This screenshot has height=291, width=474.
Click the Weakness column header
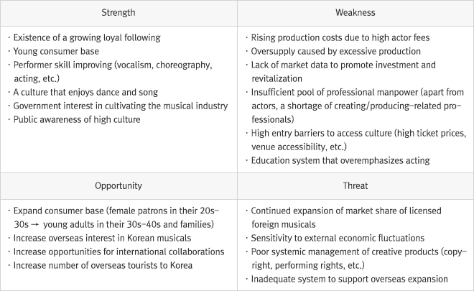[355, 13]
